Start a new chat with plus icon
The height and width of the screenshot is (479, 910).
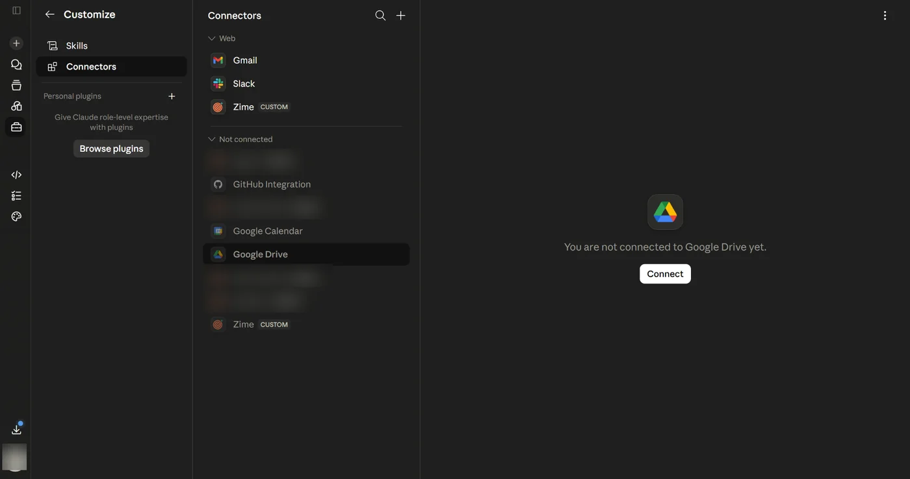(16, 43)
